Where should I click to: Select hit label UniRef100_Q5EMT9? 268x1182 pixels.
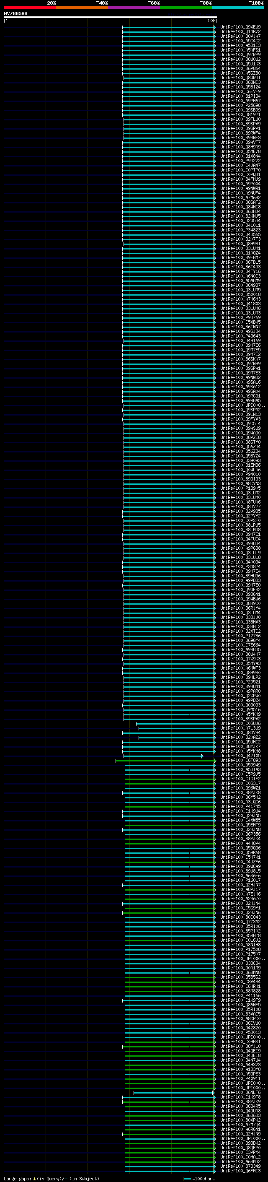tap(240, 825)
